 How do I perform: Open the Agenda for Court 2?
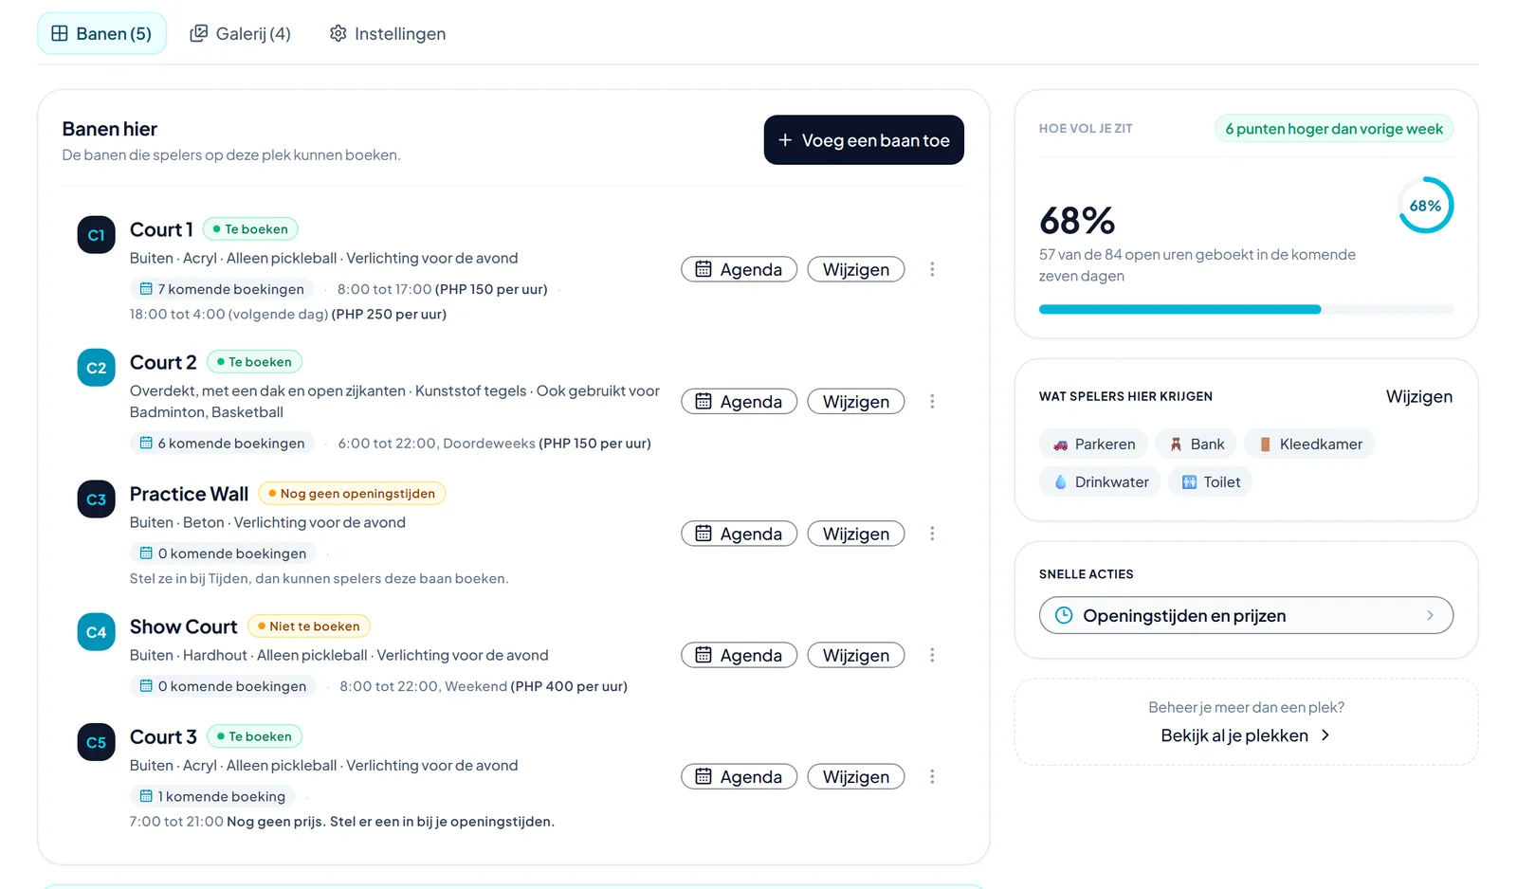(x=739, y=402)
